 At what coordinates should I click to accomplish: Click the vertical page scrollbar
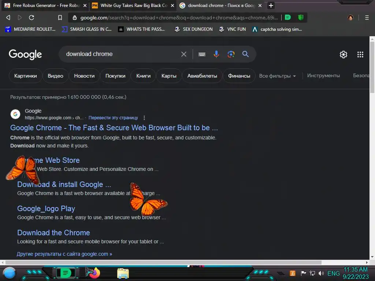point(372,67)
